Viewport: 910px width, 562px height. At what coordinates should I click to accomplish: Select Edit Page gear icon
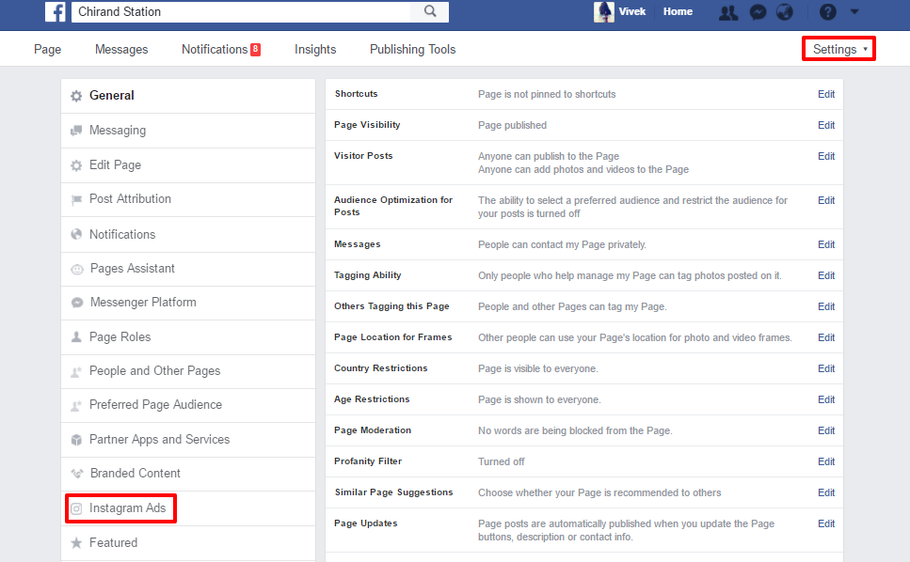(76, 165)
